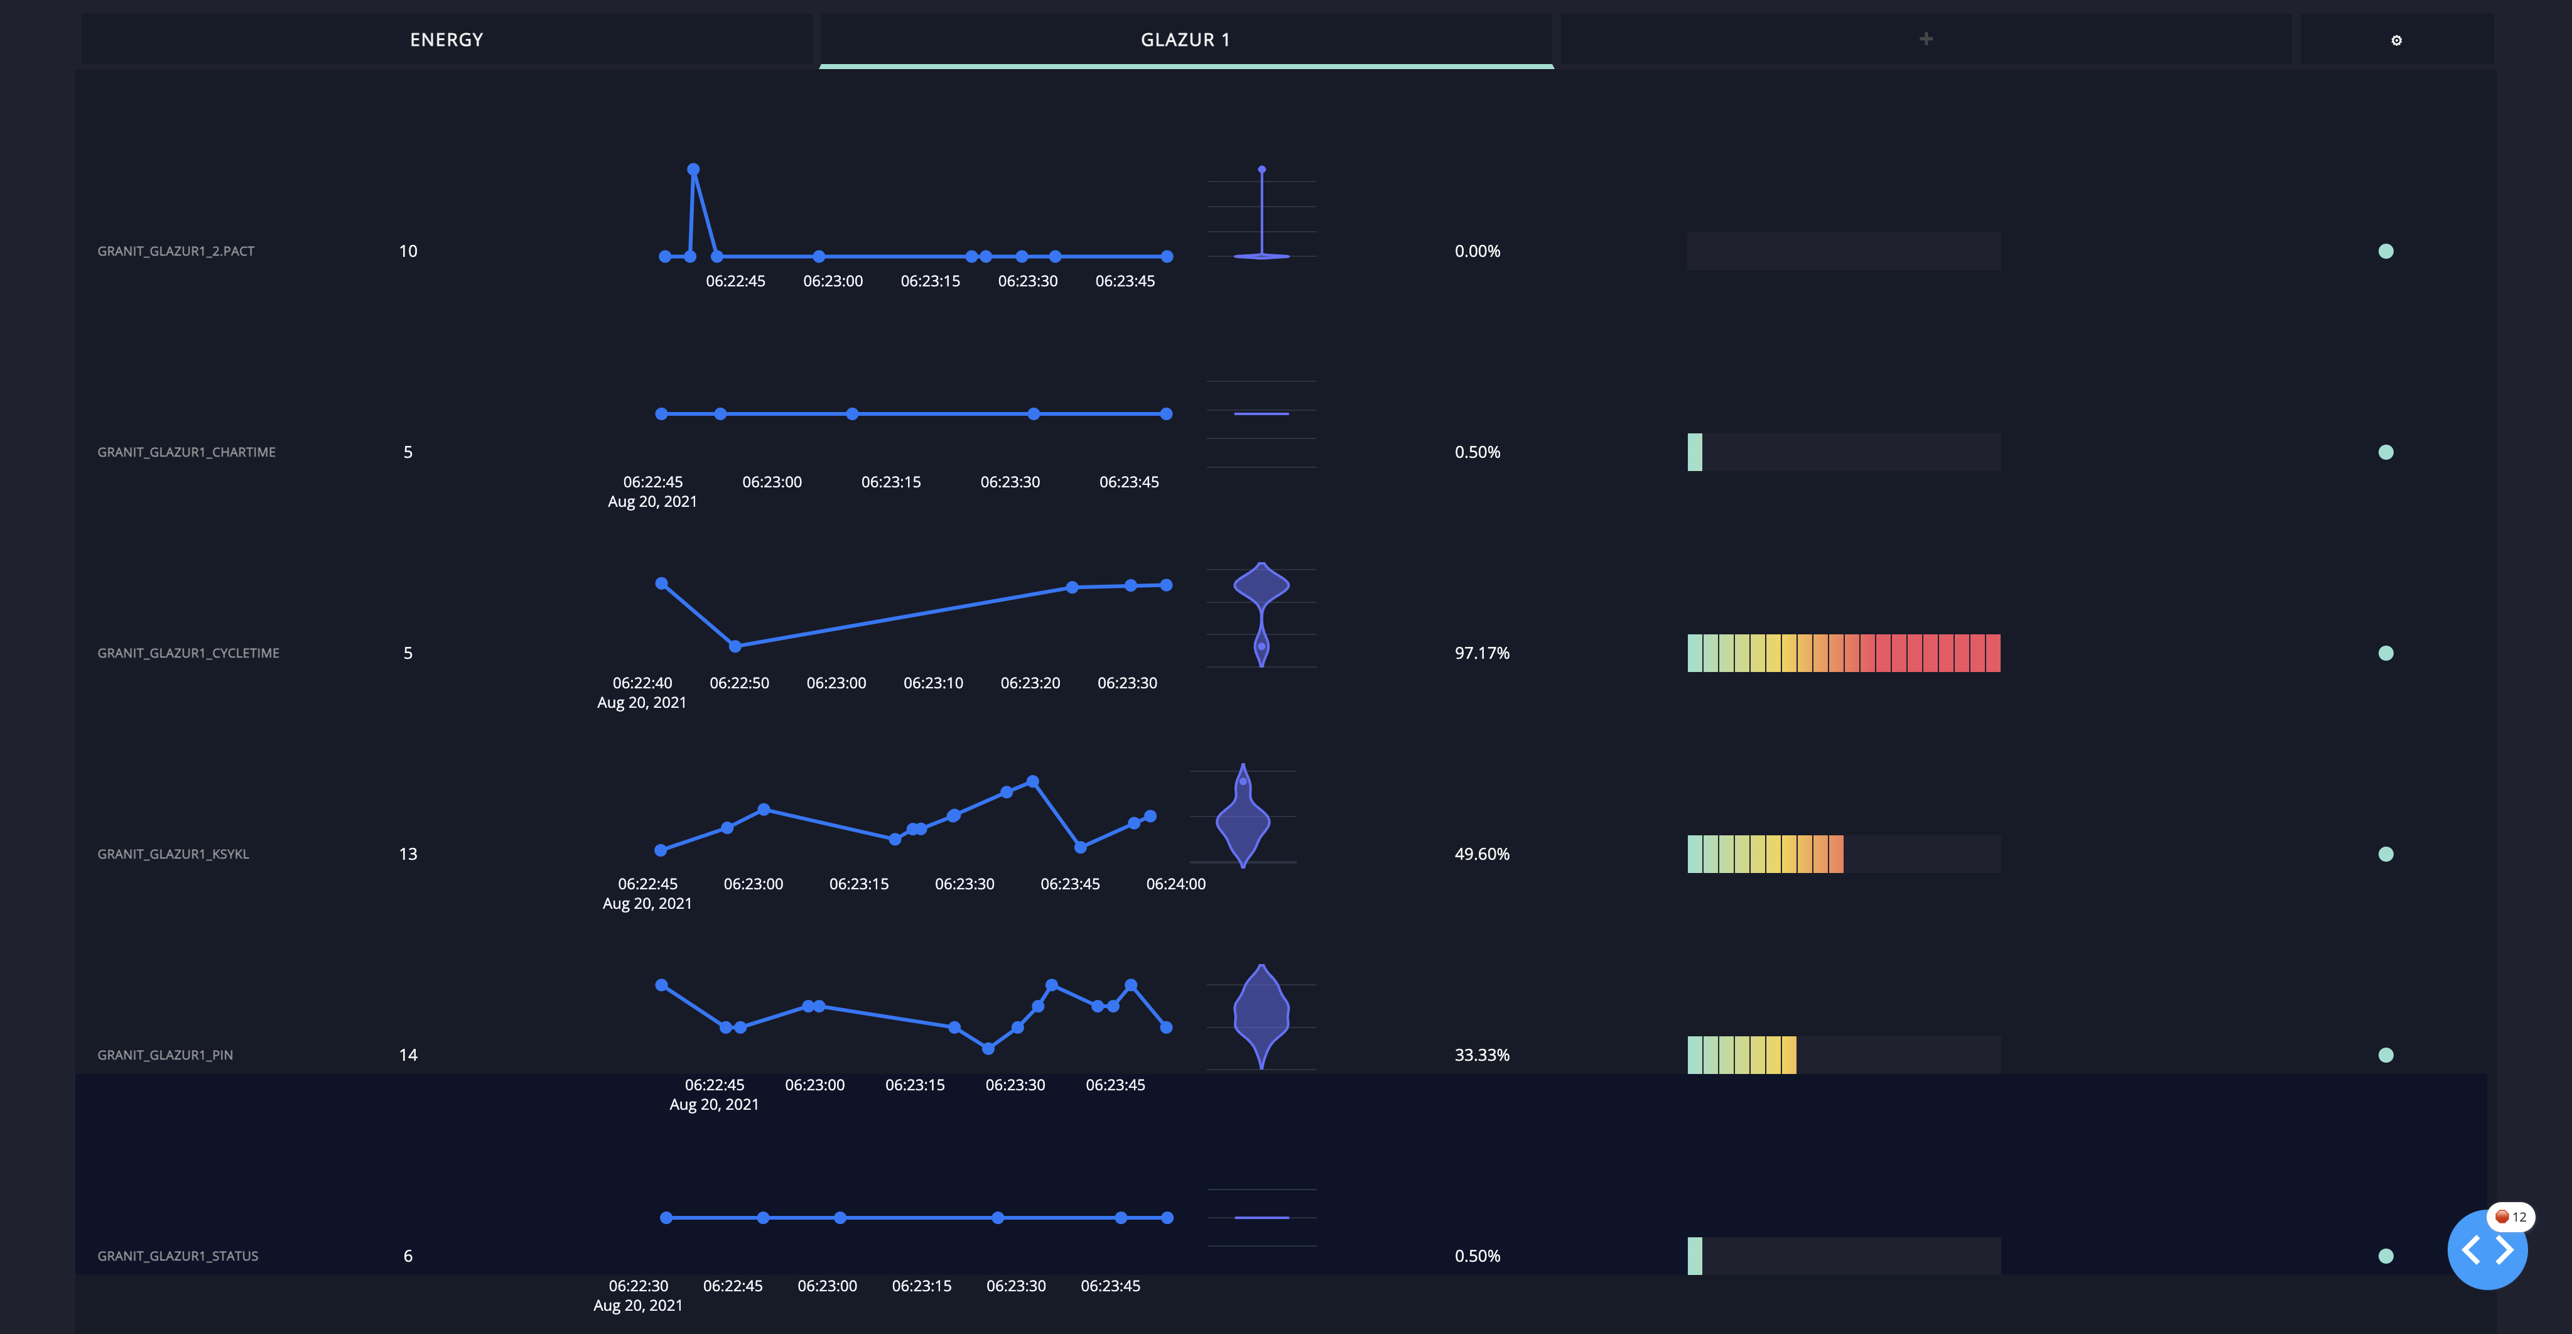Click the GRANIT_GLAZUR1_STATUS violin plot
The width and height of the screenshot is (2572, 1334).
coord(1262,1217)
